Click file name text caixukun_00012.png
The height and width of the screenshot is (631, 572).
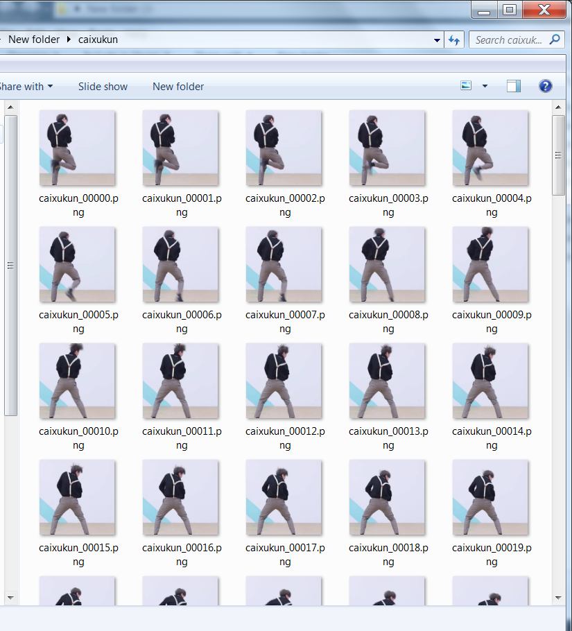pyautogui.click(x=285, y=438)
